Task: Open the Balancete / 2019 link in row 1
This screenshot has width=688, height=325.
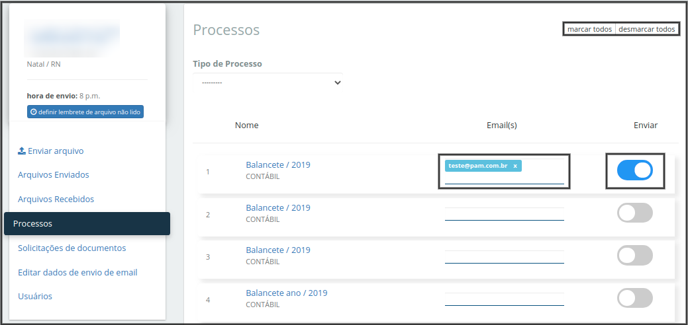Action: (x=278, y=164)
